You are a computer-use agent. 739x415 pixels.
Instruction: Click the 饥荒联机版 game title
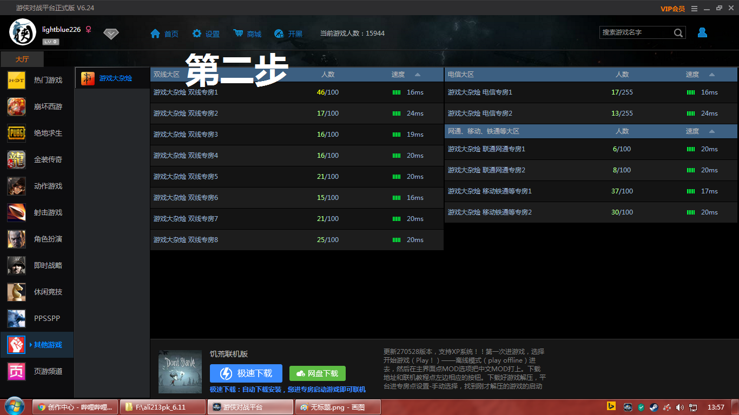tap(229, 354)
